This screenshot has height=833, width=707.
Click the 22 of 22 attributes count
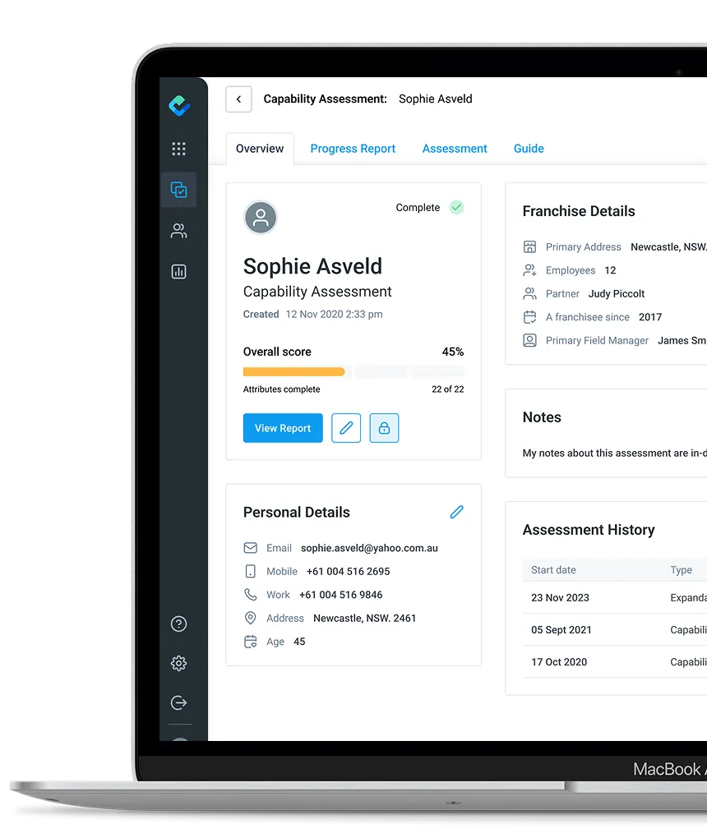[447, 389]
